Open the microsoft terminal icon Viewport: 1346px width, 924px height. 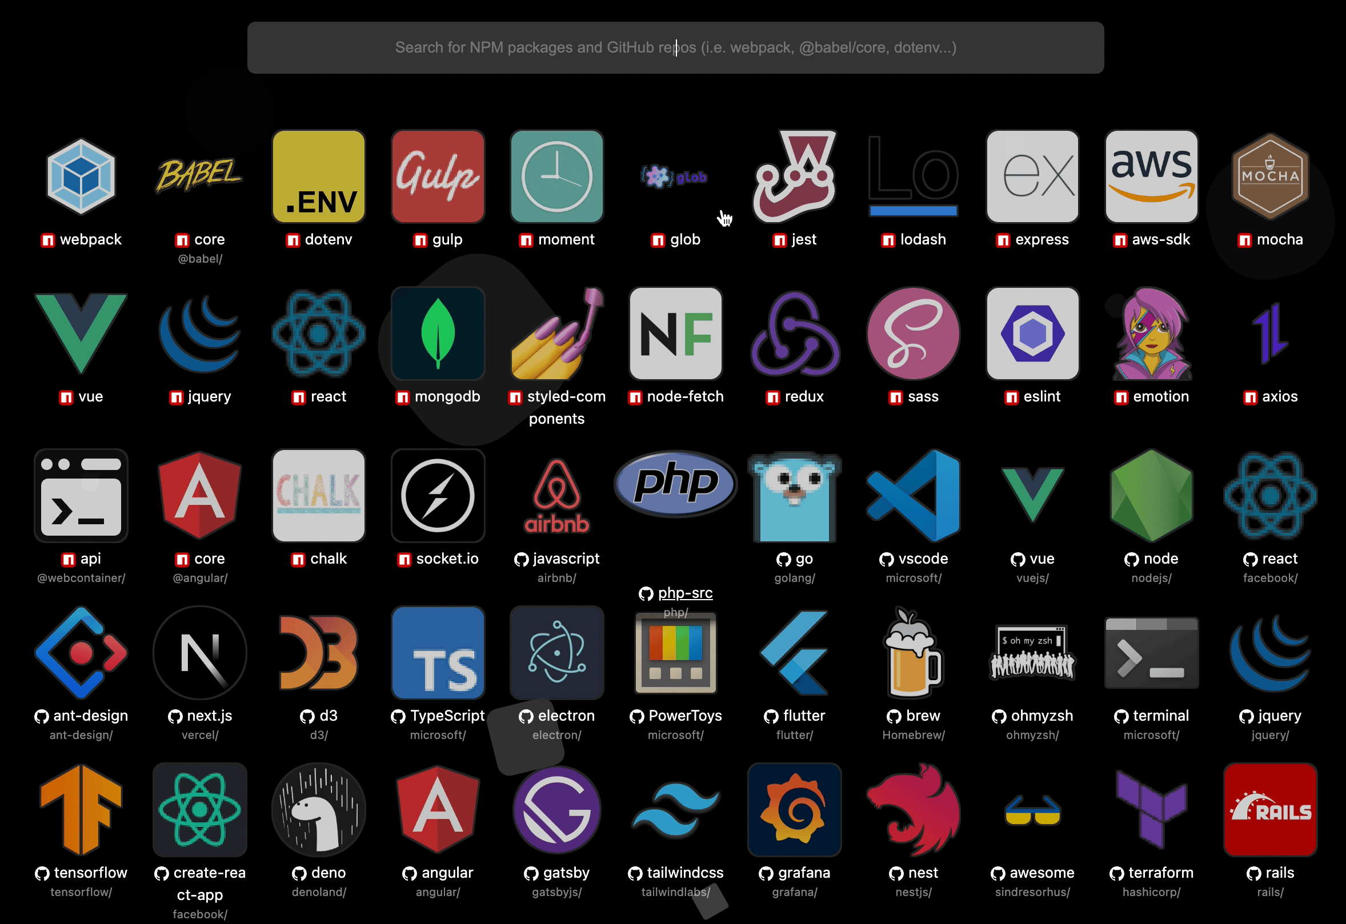1151,653
